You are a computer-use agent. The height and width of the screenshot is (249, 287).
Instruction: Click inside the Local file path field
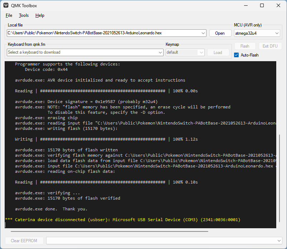click(x=104, y=33)
